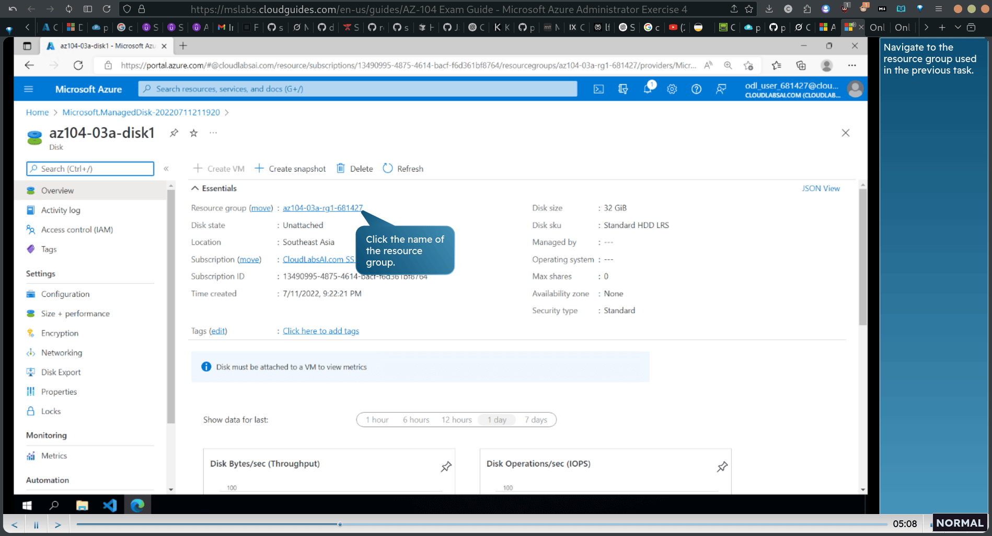This screenshot has width=992, height=536.
Task: Click Home in the breadcrumb
Action: pyautogui.click(x=37, y=112)
